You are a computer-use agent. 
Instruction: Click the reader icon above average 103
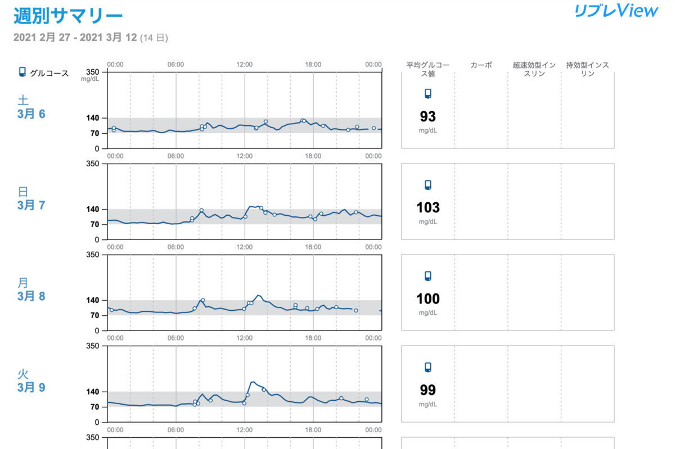click(428, 185)
